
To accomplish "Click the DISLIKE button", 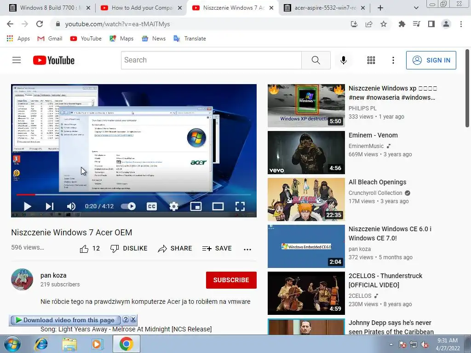I will point(129,249).
